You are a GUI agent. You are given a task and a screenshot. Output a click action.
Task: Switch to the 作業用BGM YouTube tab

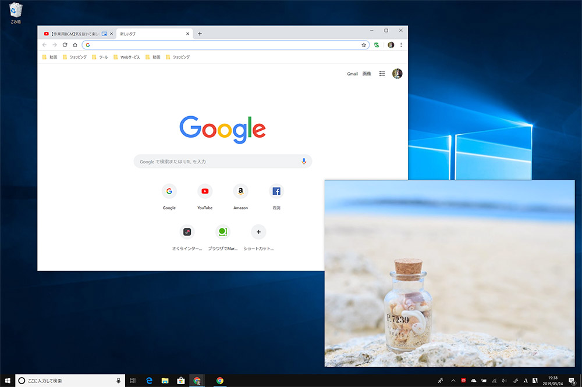[x=75, y=34]
